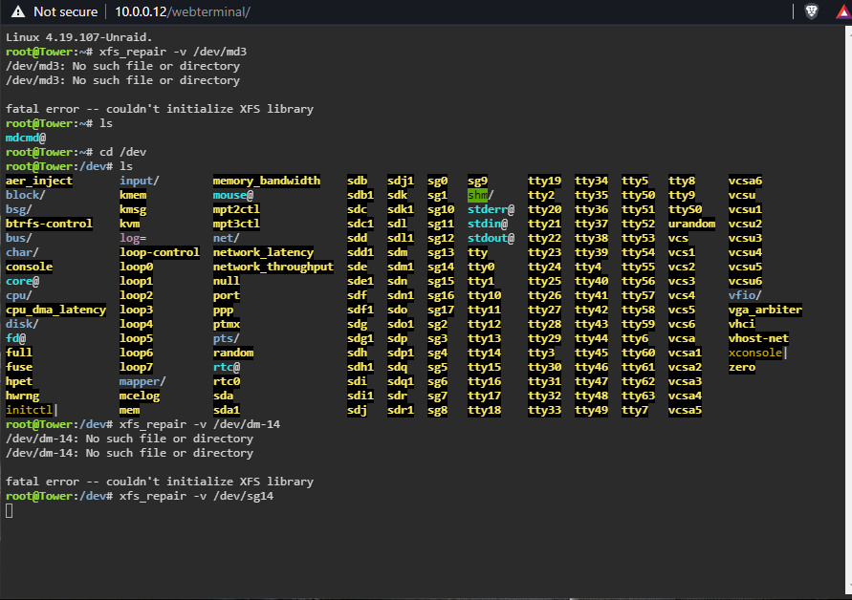The height and width of the screenshot is (600, 852).
Task: Click the "tty63" entry
Action: pyautogui.click(x=639, y=396)
